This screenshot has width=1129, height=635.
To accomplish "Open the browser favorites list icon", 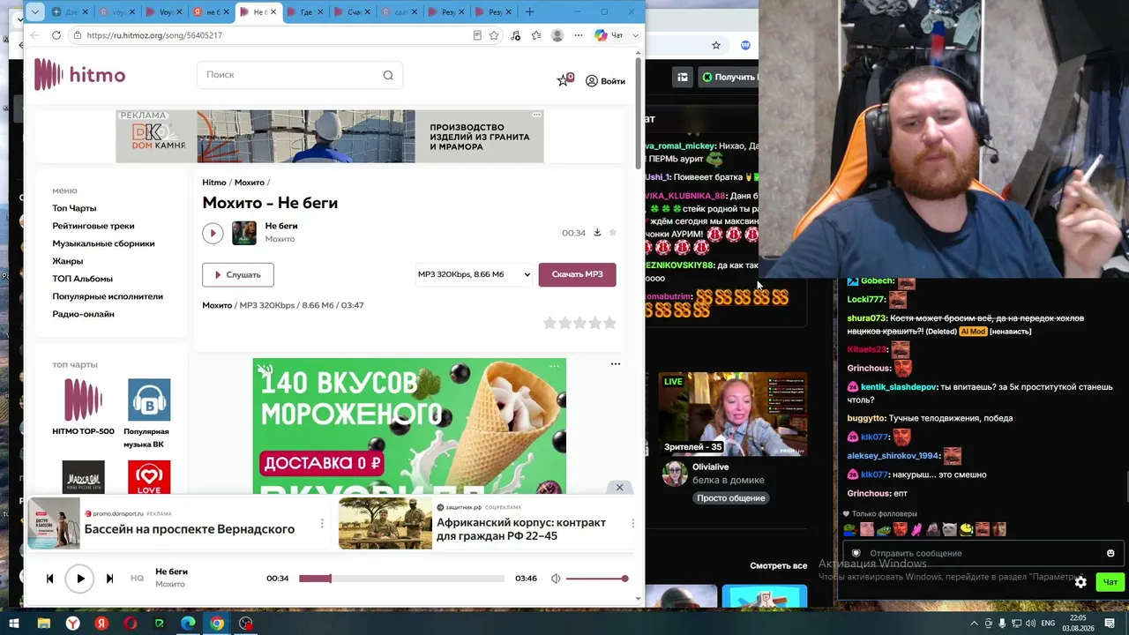I will (536, 35).
